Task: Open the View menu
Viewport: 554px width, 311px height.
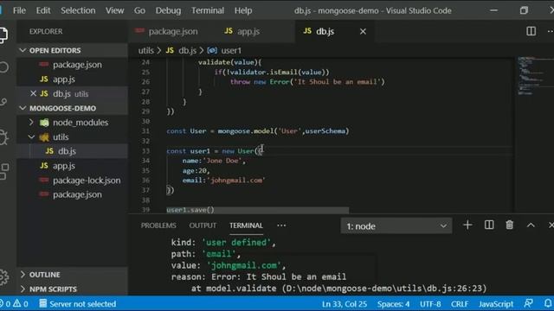Action: (x=115, y=10)
